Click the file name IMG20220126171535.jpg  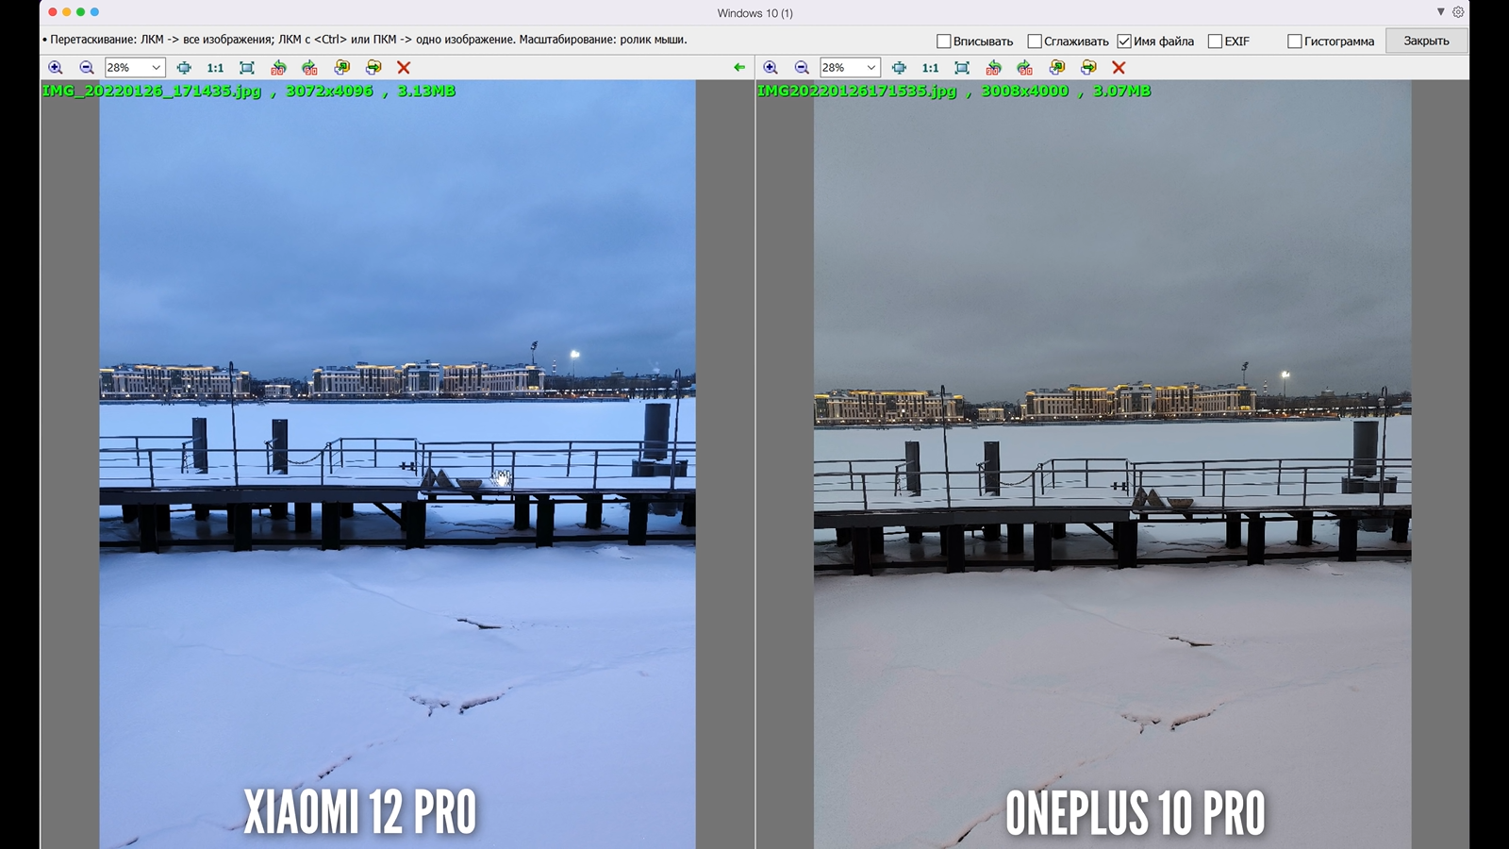(857, 92)
